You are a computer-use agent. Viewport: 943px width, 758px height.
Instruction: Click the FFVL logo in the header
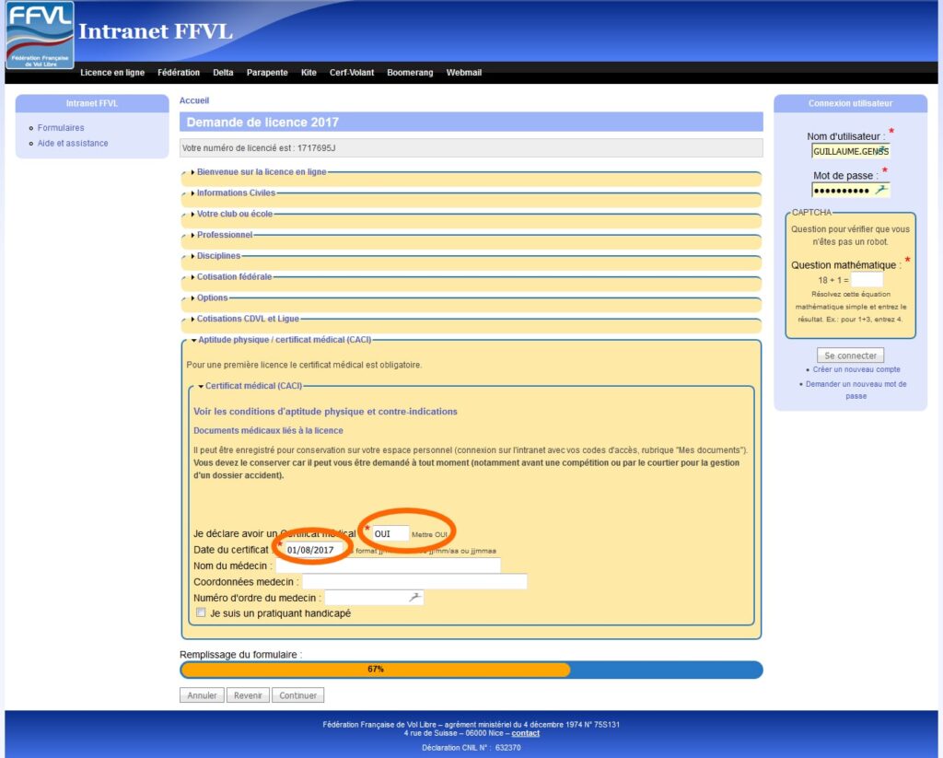tap(40, 35)
